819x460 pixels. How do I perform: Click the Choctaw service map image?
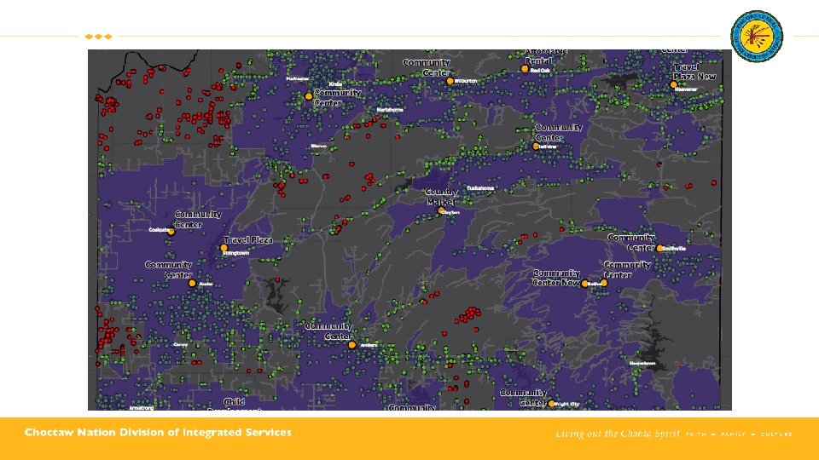coord(409,230)
